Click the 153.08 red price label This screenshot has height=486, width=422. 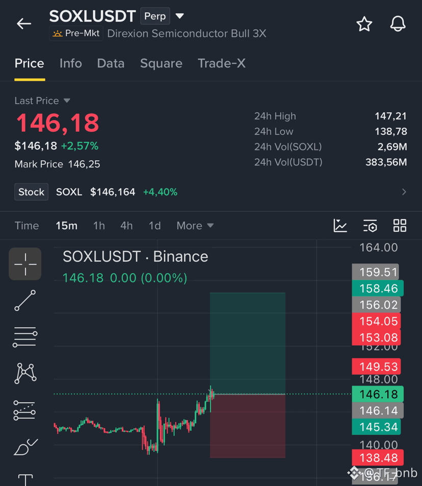point(377,337)
